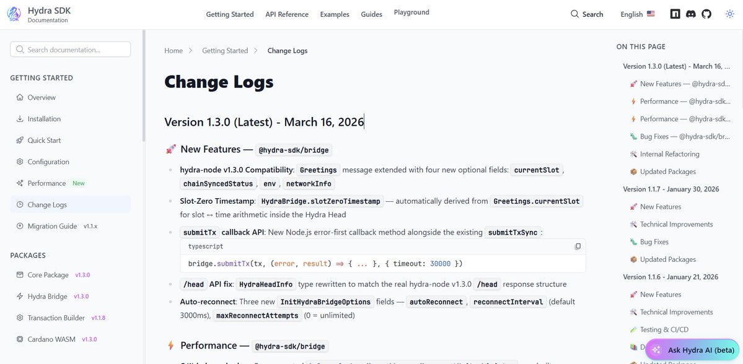Go to Home in breadcrumb
This screenshot has height=364, width=743.
click(x=174, y=51)
